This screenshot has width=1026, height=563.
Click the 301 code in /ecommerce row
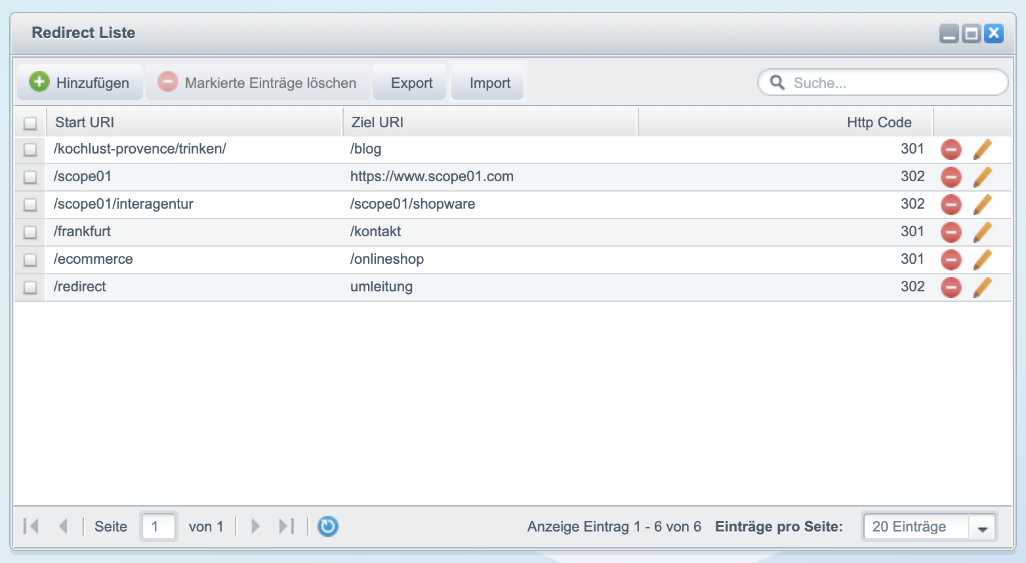912,259
